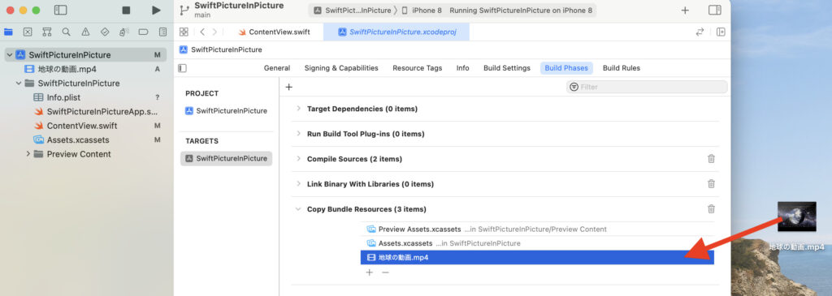
Task: Hide the project and targets list
Action: tap(182, 68)
